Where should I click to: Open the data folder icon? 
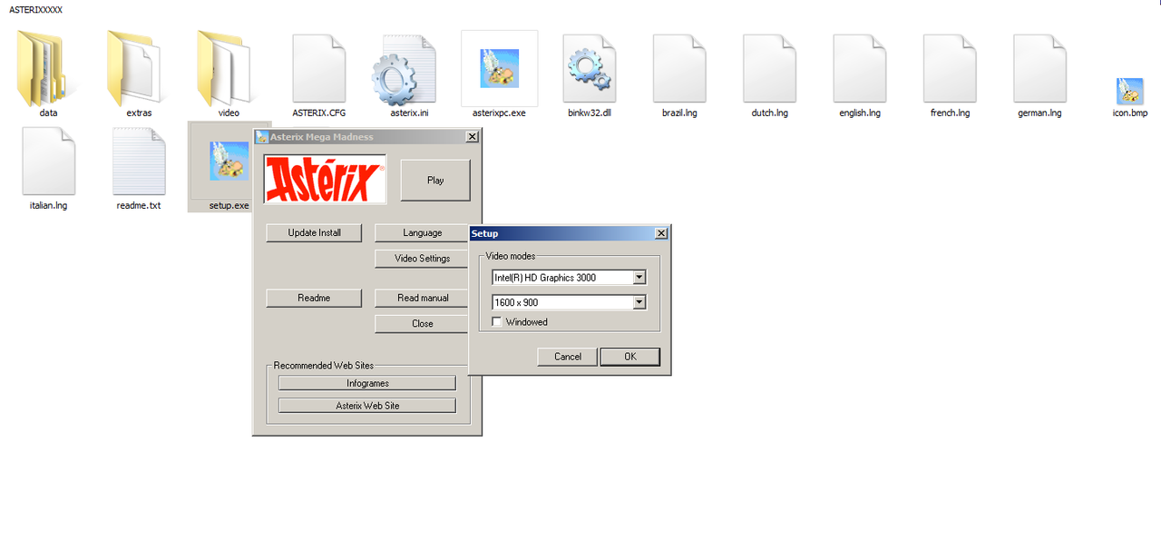[x=41, y=68]
